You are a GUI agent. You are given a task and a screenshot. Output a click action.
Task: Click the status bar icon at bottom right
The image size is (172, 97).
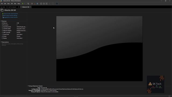(169, 96)
